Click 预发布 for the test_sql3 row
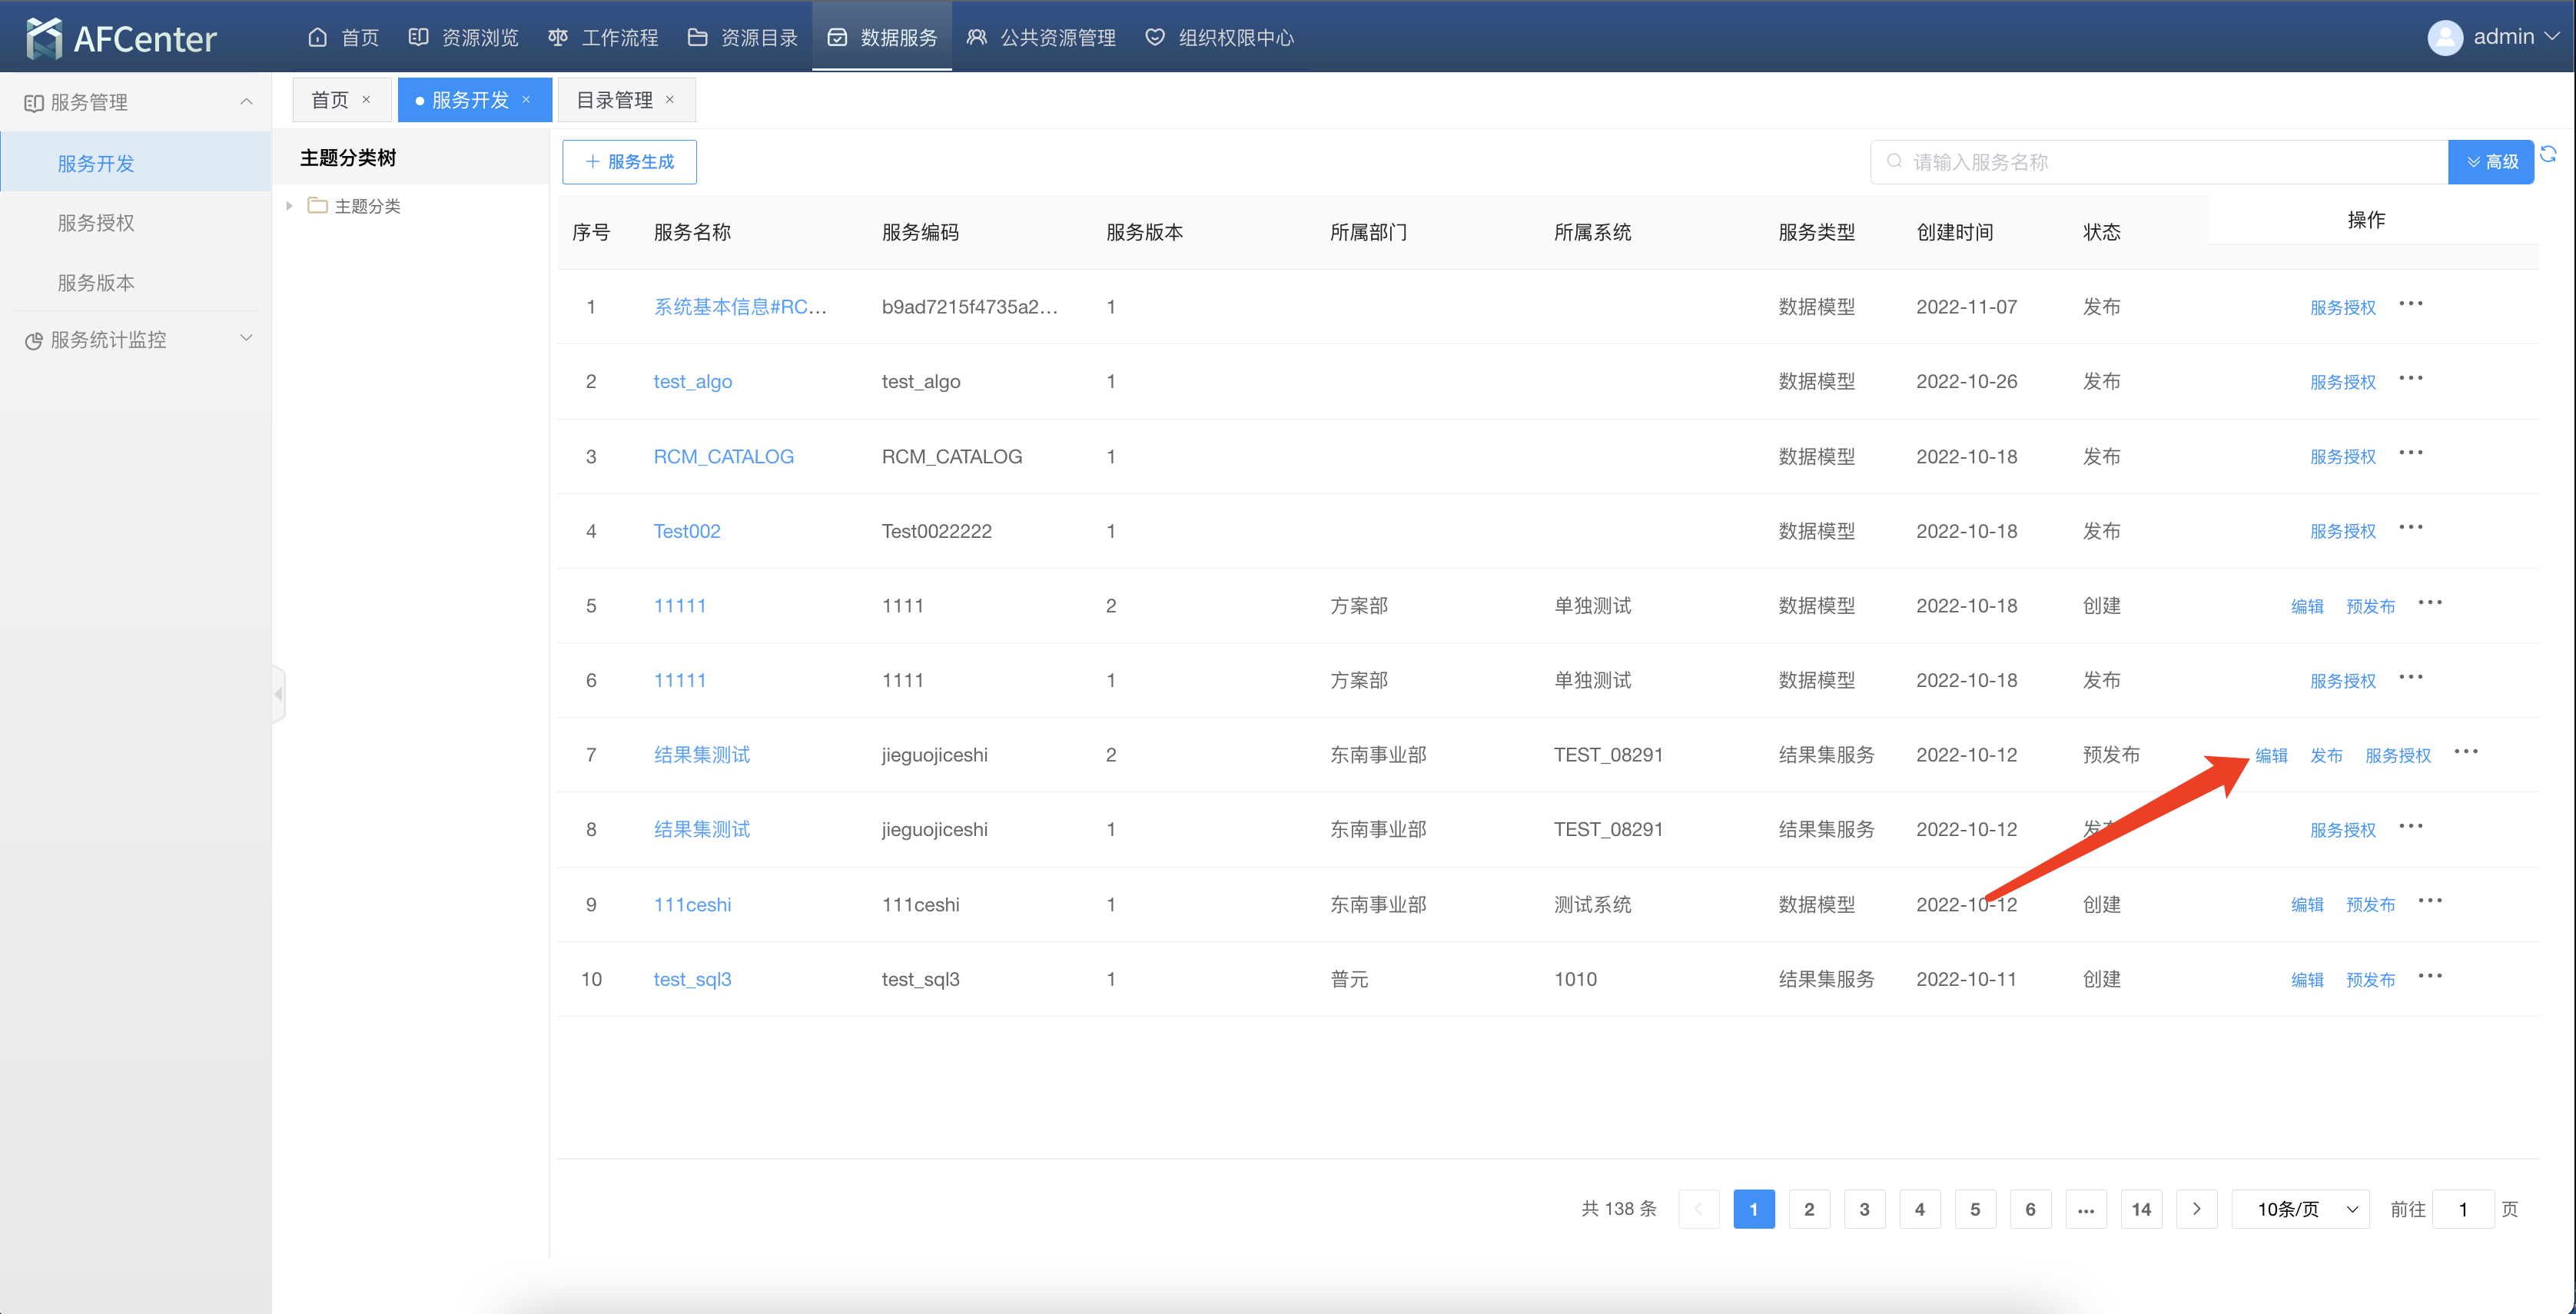This screenshot has height=1314, width=2576. click(2370, 979)
